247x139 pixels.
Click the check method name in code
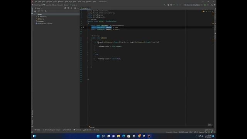103,38
